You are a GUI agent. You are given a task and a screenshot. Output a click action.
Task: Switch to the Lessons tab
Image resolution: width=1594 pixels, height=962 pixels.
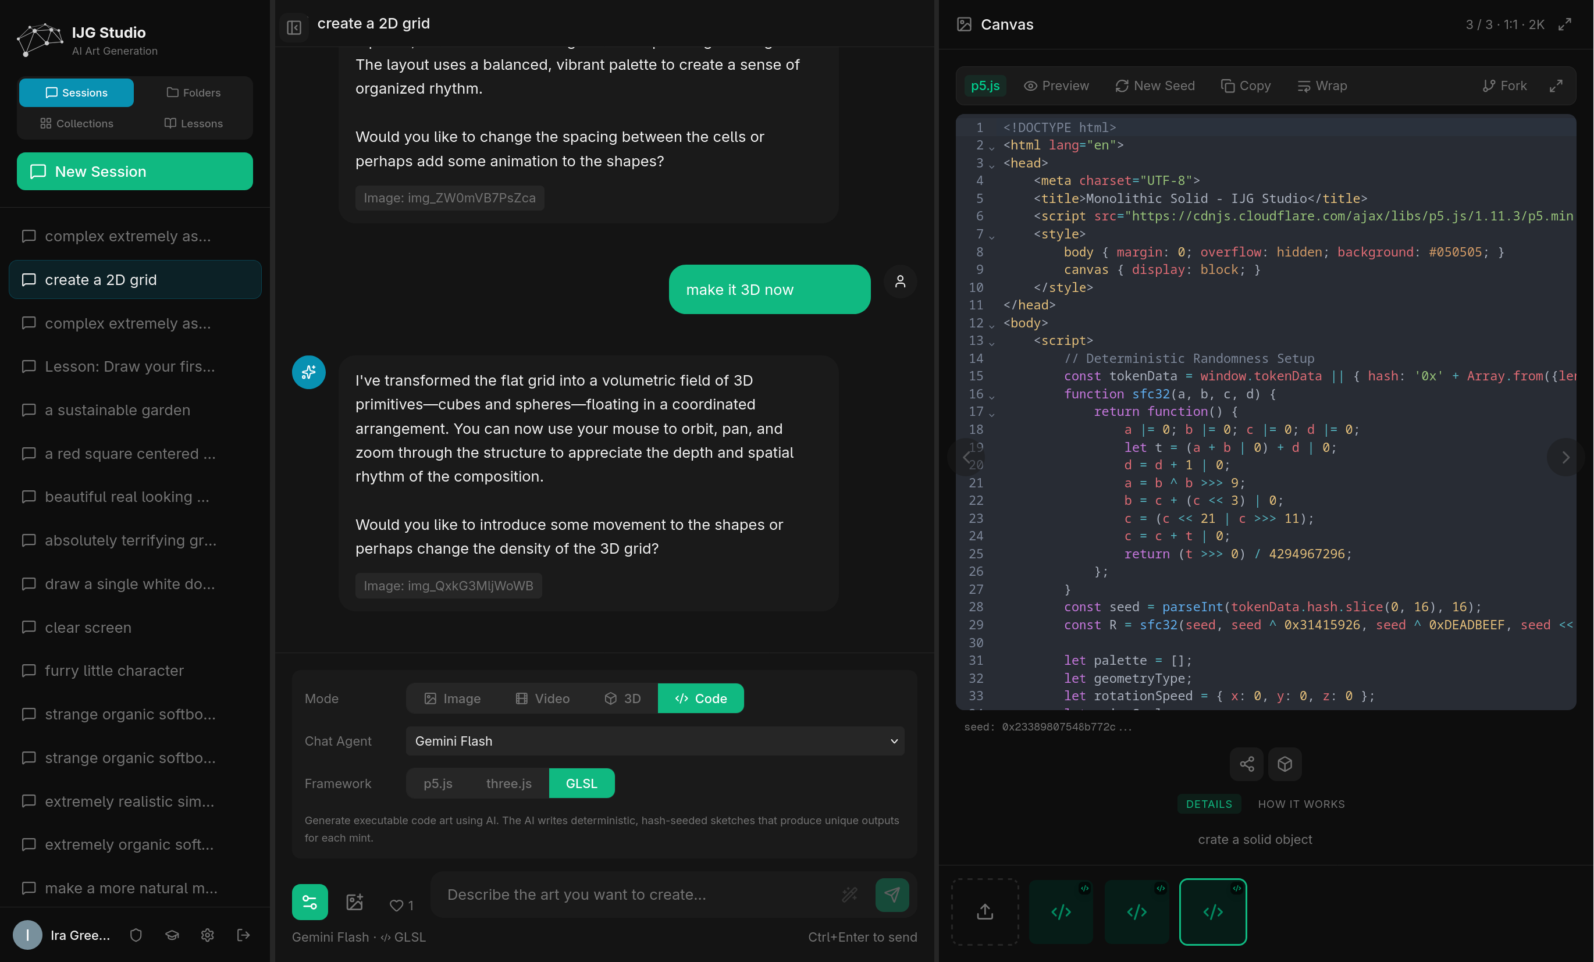pyautogui.click(x=193, y=123)
